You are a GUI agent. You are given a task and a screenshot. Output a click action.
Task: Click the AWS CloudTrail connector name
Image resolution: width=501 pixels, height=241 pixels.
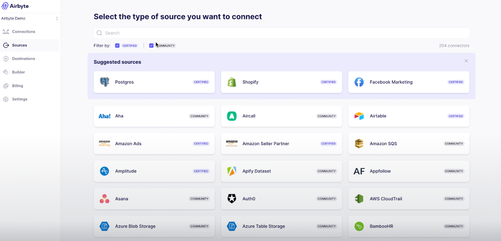(386, 199)
